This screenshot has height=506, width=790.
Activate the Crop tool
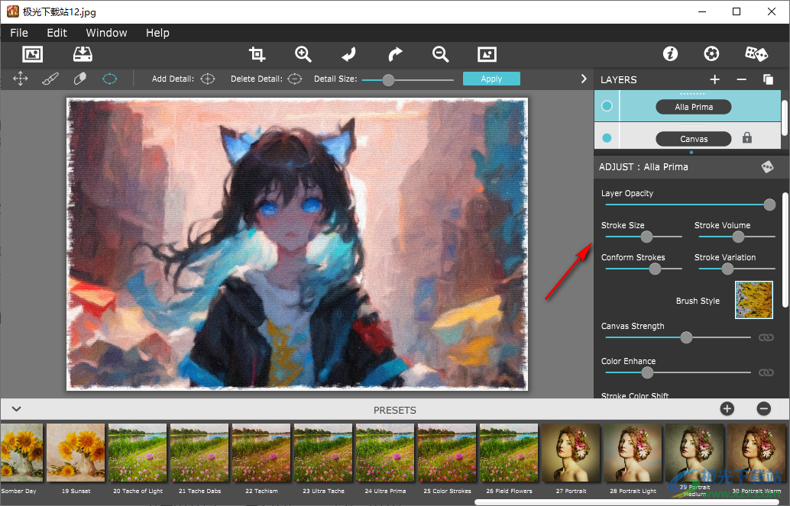point(257,54)
